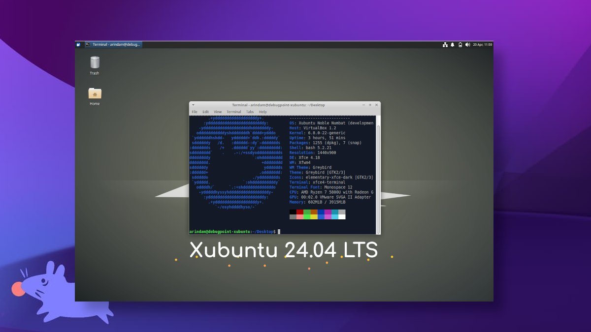
Task: Click the 'WM: Xfwm4' line
Action: (x=300, y=162)
